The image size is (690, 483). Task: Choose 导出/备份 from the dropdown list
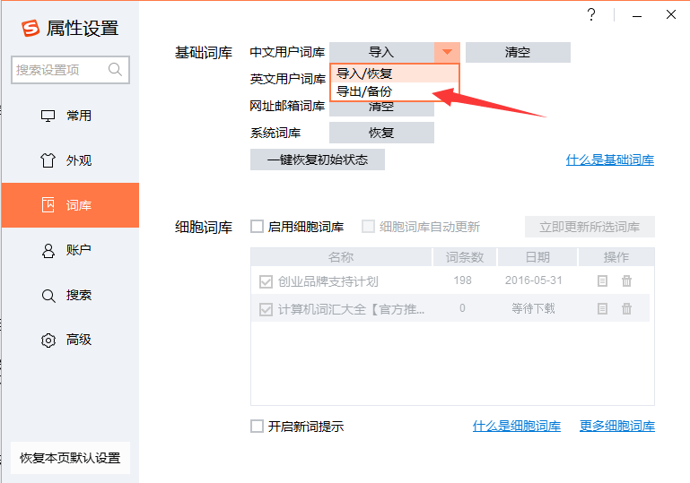365,91
